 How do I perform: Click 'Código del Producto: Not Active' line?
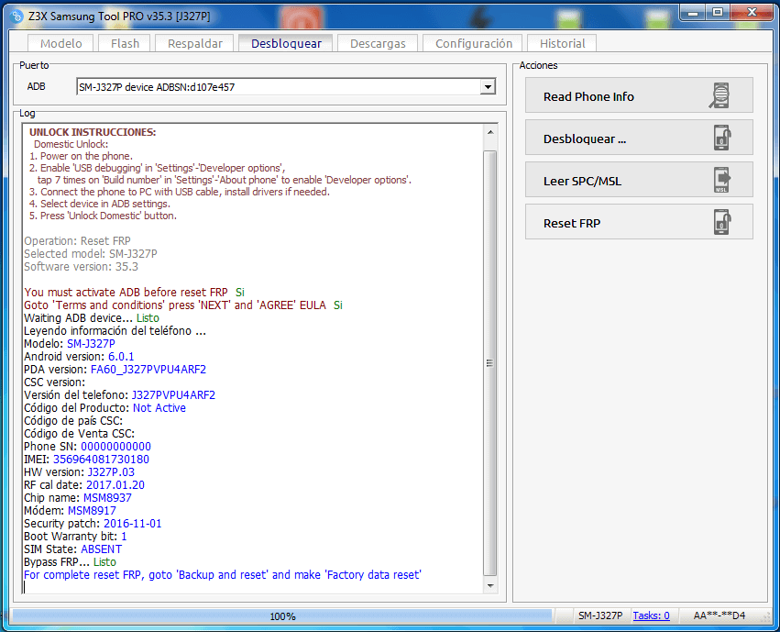(x=105, y=407)
